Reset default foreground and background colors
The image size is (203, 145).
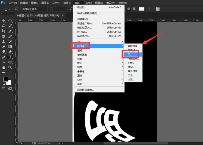point(4,84)
